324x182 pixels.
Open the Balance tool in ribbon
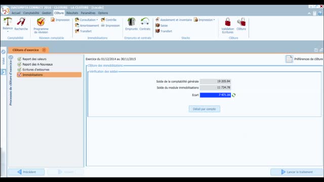[x=8, y=24]
